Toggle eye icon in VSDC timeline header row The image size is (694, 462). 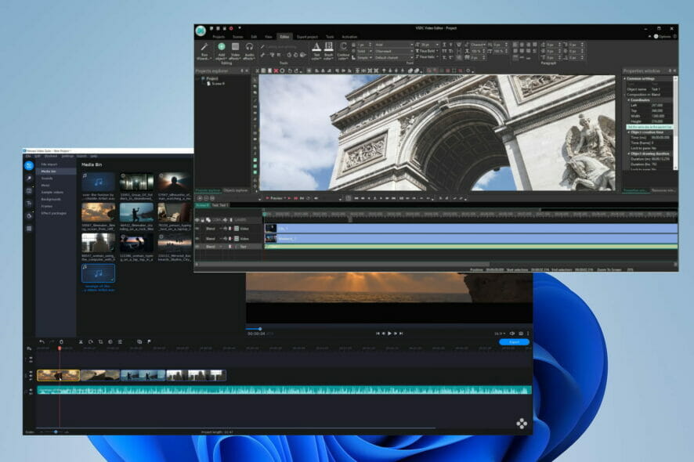pyautogui.click(x=197, y=220)
